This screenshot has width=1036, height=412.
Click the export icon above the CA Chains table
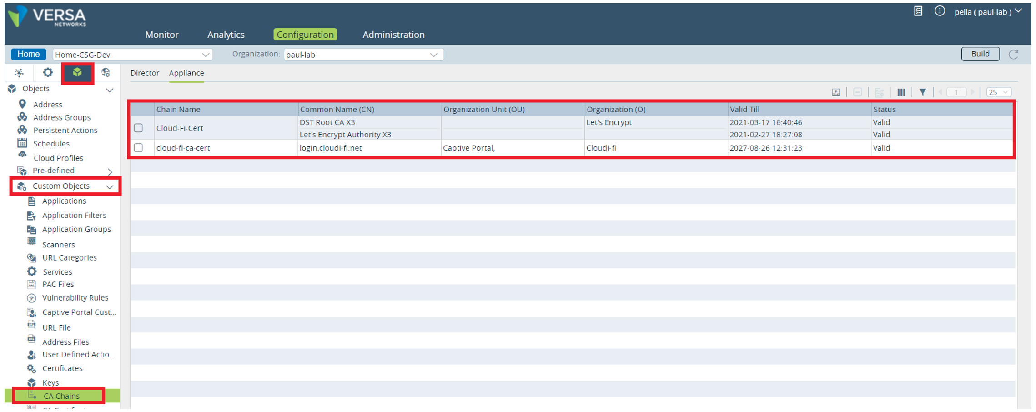[837, 92]
